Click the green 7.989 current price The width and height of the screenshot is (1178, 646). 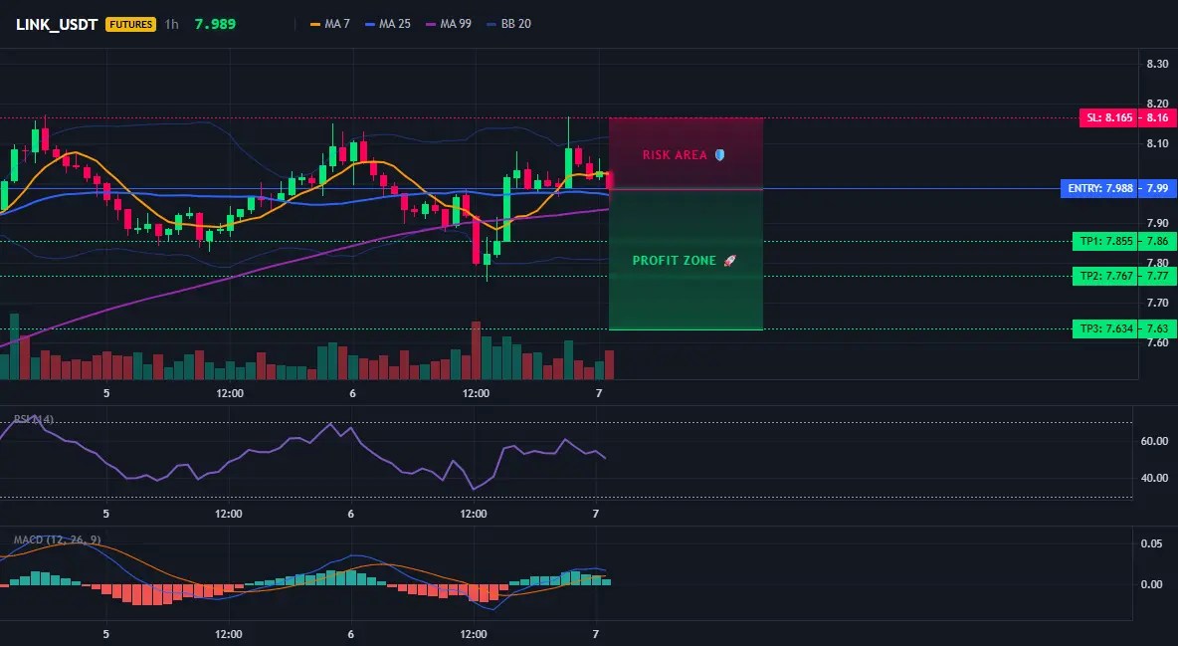tap(215, 24)
